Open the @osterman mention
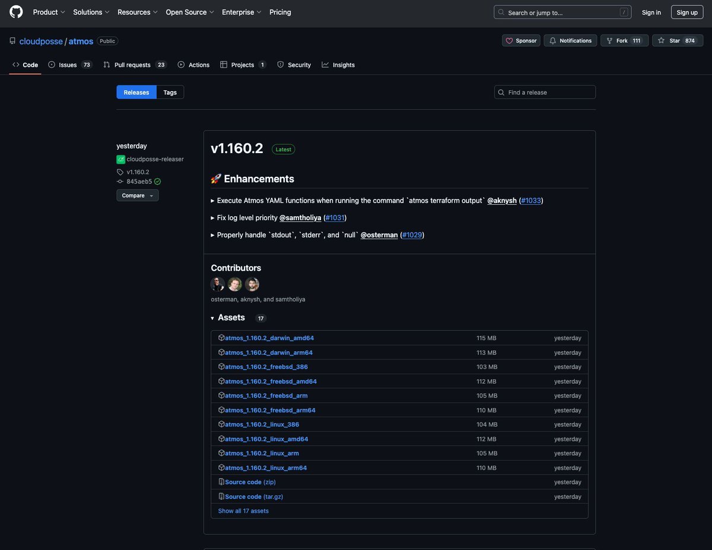Image resolution: width=712 pixels, height=550 pixels. 379,235
